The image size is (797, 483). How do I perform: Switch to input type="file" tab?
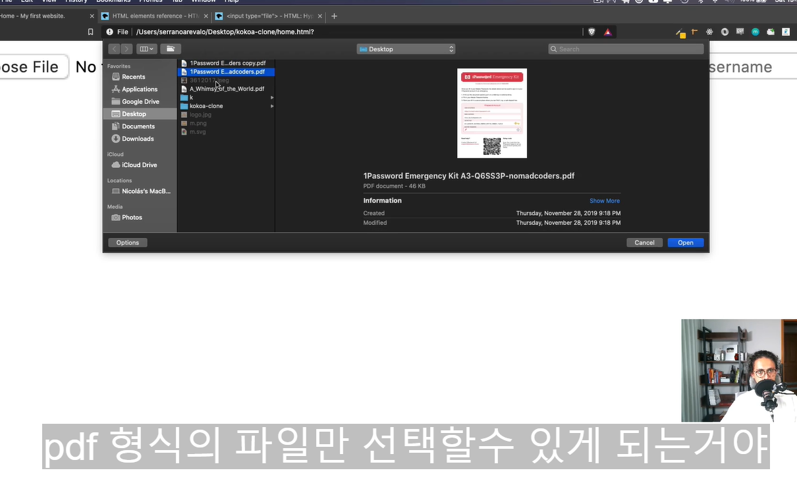point(269,16)
